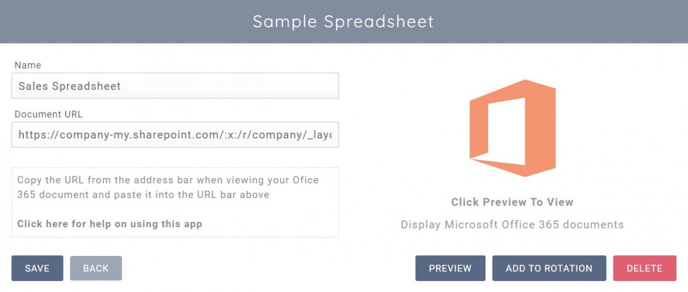688x292 pixels.
Task: Delete the Sample Spreadsheet app
Action: click(x=644, y=268)
